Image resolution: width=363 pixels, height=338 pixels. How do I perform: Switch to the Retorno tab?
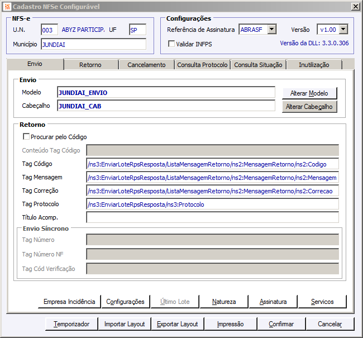(x=90, y=65)
